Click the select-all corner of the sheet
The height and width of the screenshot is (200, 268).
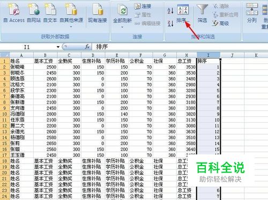point(5,55)
